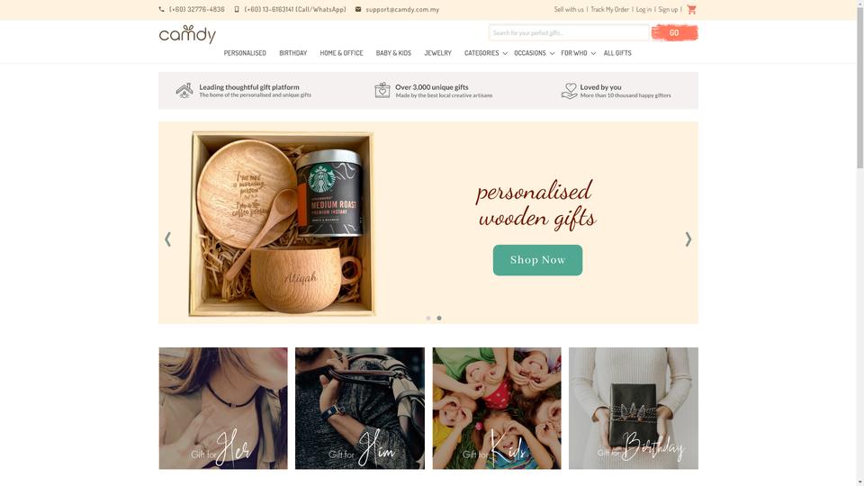The image size is (864, 486).
Task: Focus the gift search input field
Action: pos(569,32)
